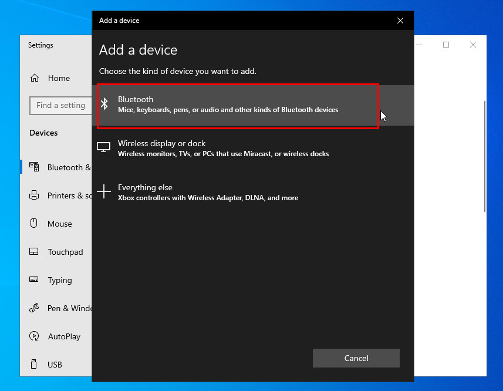The width and height of the screenshot is (503, 391).
Task: Click the Devices section heading
Action: pos(43,133)
